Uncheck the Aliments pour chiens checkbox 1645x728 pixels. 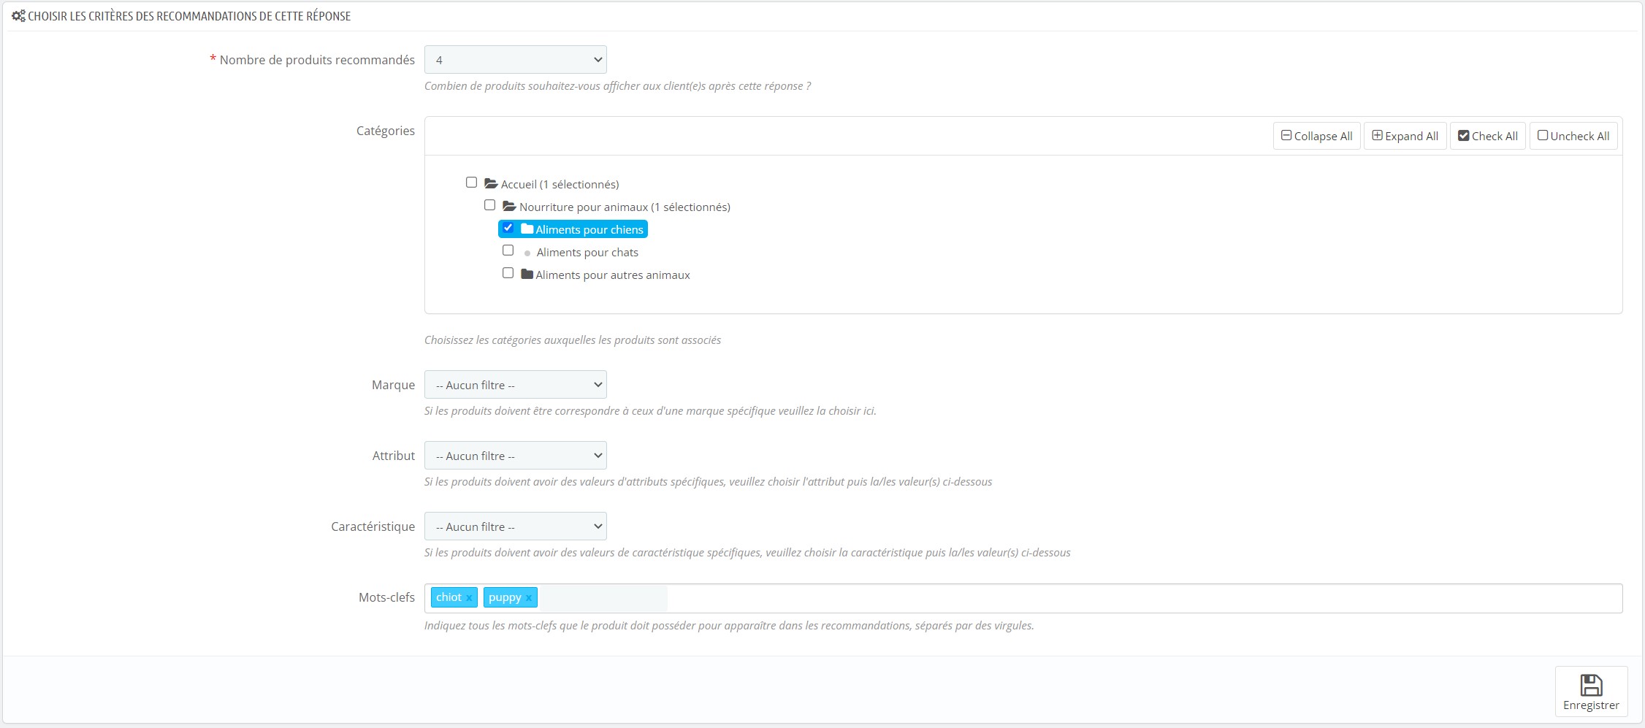click(x=508, y=228)
